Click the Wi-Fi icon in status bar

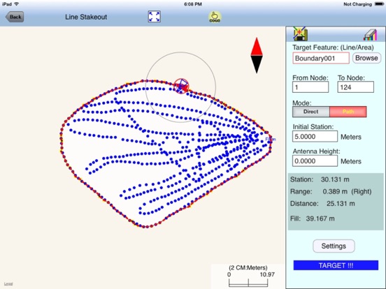(x=17, y=4)
